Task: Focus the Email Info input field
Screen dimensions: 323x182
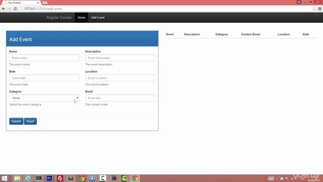Action: click(x=120, y=98)
